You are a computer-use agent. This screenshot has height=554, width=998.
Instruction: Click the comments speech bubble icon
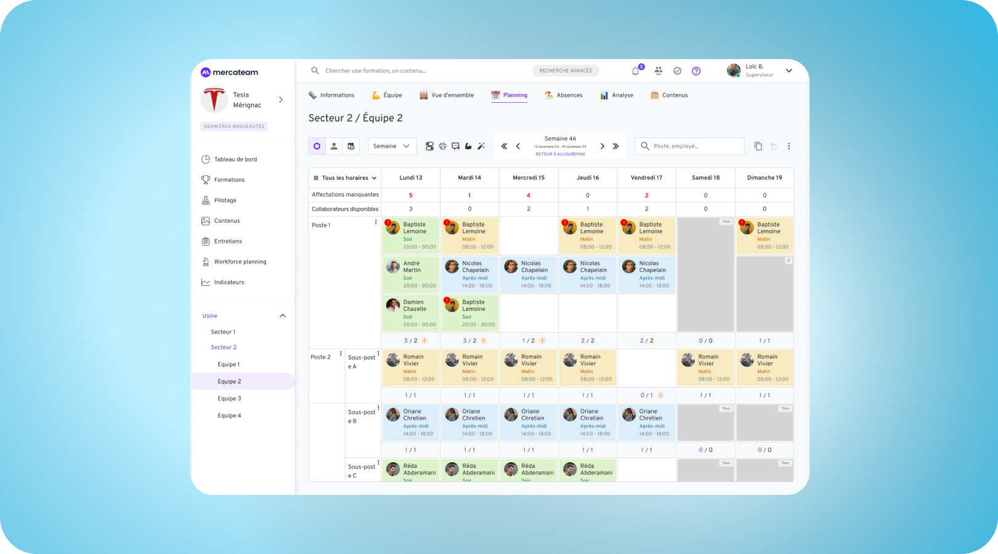455,147
